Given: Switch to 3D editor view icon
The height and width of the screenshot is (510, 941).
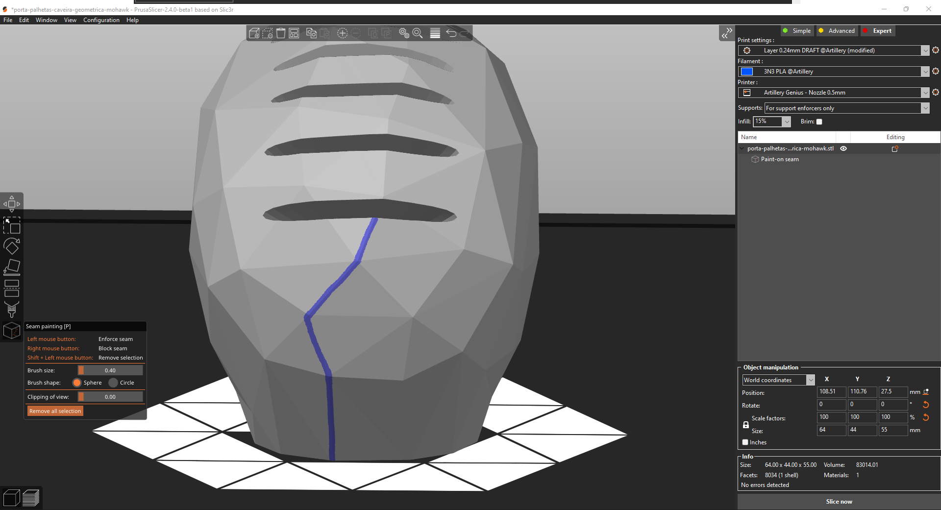Looking at the screenshot, I should (11, 498).
